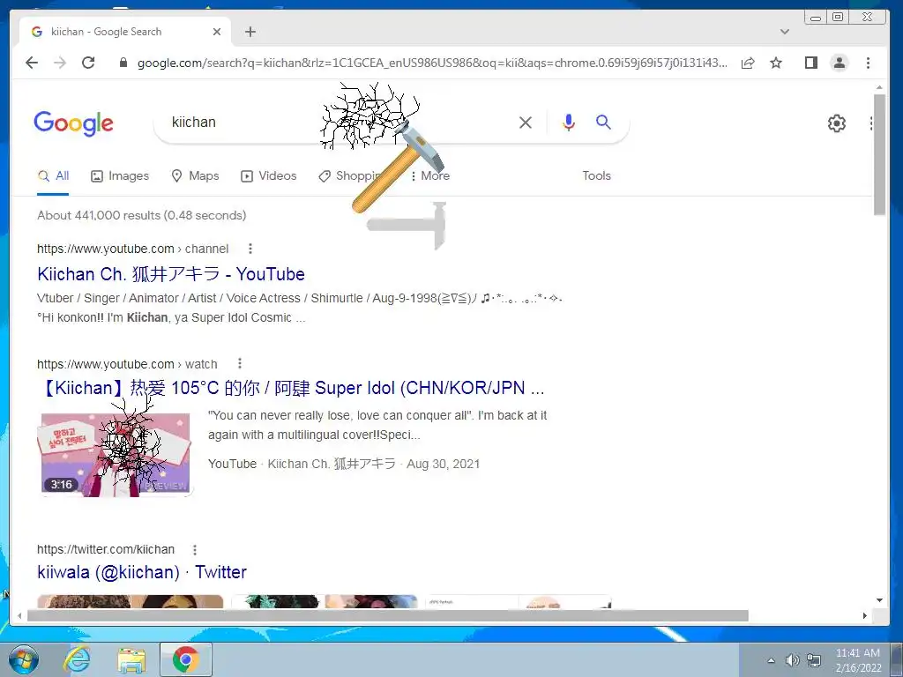Click the browser forward arrow
The width and height of the screenshot is (903, 677).
tap(60, 63)
